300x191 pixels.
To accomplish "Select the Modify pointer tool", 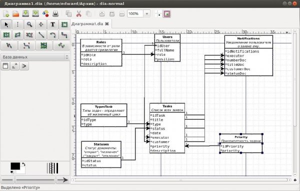I will [6, 24].
